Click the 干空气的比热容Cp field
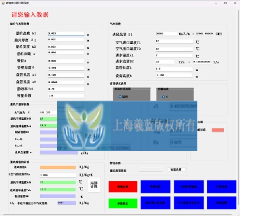The height and width of the screenshot is (216, 264). (58, 175)
